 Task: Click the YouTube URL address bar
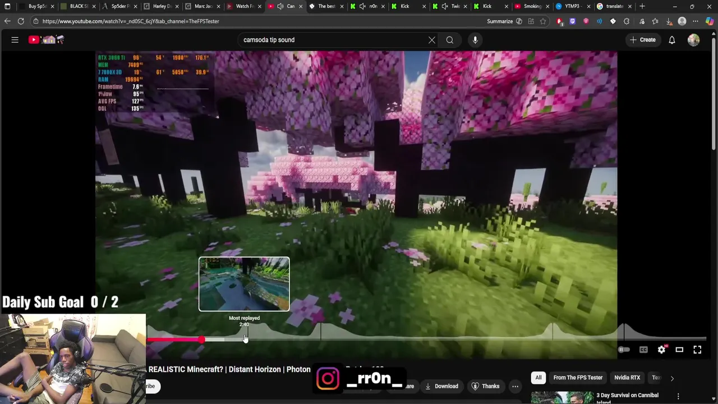pos(130,21)
